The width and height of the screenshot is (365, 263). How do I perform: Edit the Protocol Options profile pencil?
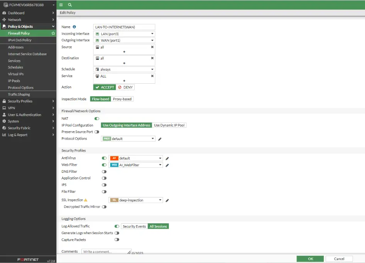click(160, 139)
